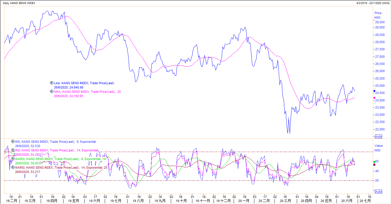Click the Auto button on the RSI value axis

pyautogui.click(x=379, y=192)
